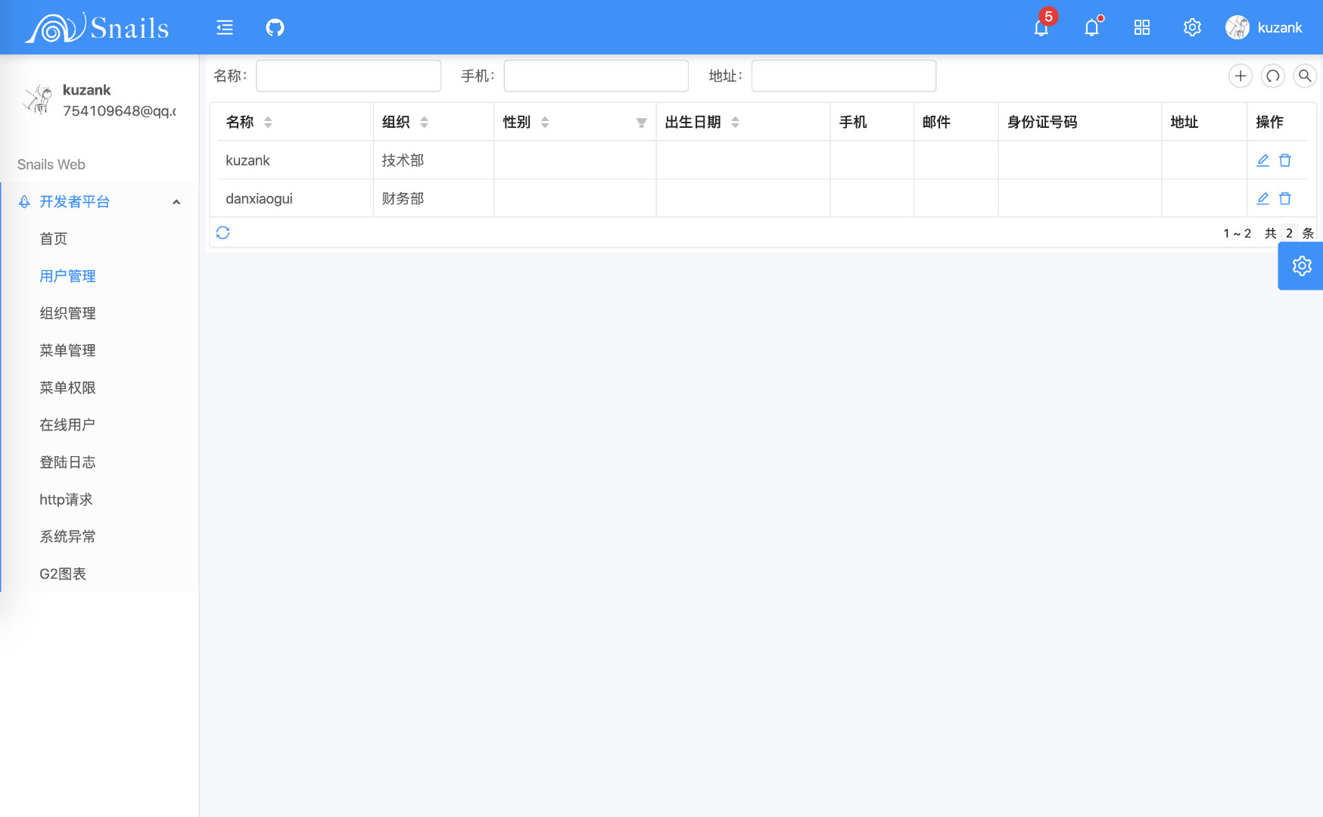Open the settings gear in top header
This screenshot has width=1323, height=817.
click(x=1192, y=28)
